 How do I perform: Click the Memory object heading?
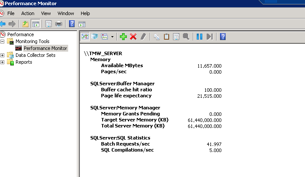point(101,59)
